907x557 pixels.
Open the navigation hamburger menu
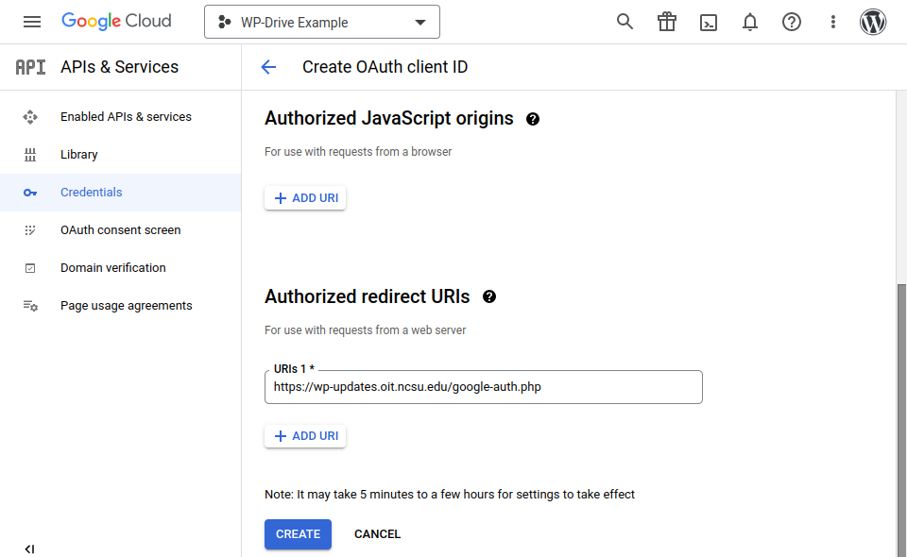click(x=32, y=21)
